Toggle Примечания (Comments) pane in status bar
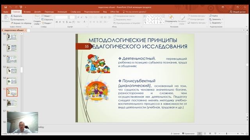This screenshot has width=250, height=140. coord(188,134)
